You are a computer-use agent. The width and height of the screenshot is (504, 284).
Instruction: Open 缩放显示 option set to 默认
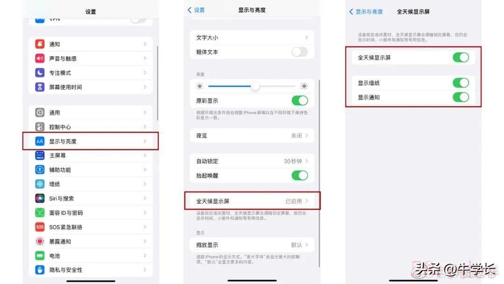[x=252, y=245]
